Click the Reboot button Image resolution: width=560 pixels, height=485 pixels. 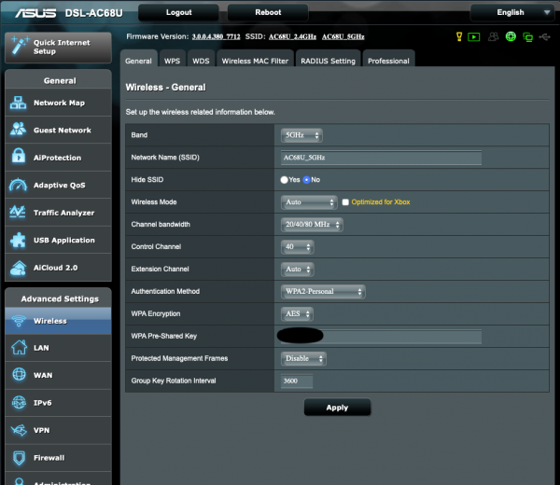tap(267, 12)
